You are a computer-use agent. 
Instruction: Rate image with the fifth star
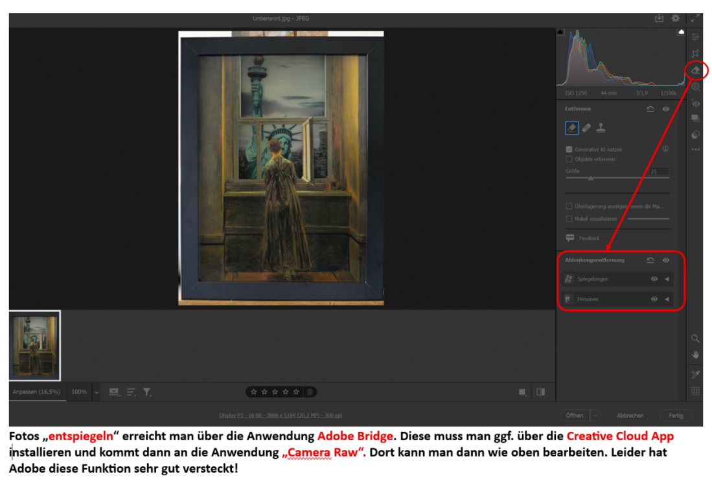[296, 392]
